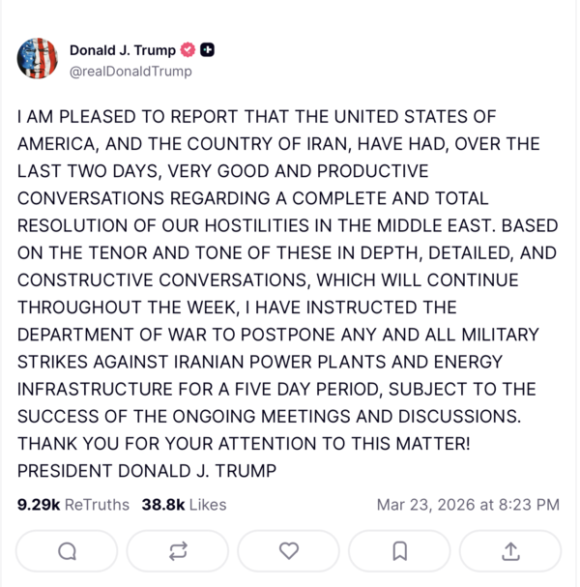
Task: Click the @realDonaldTrump handle
Action: point(130,71)
